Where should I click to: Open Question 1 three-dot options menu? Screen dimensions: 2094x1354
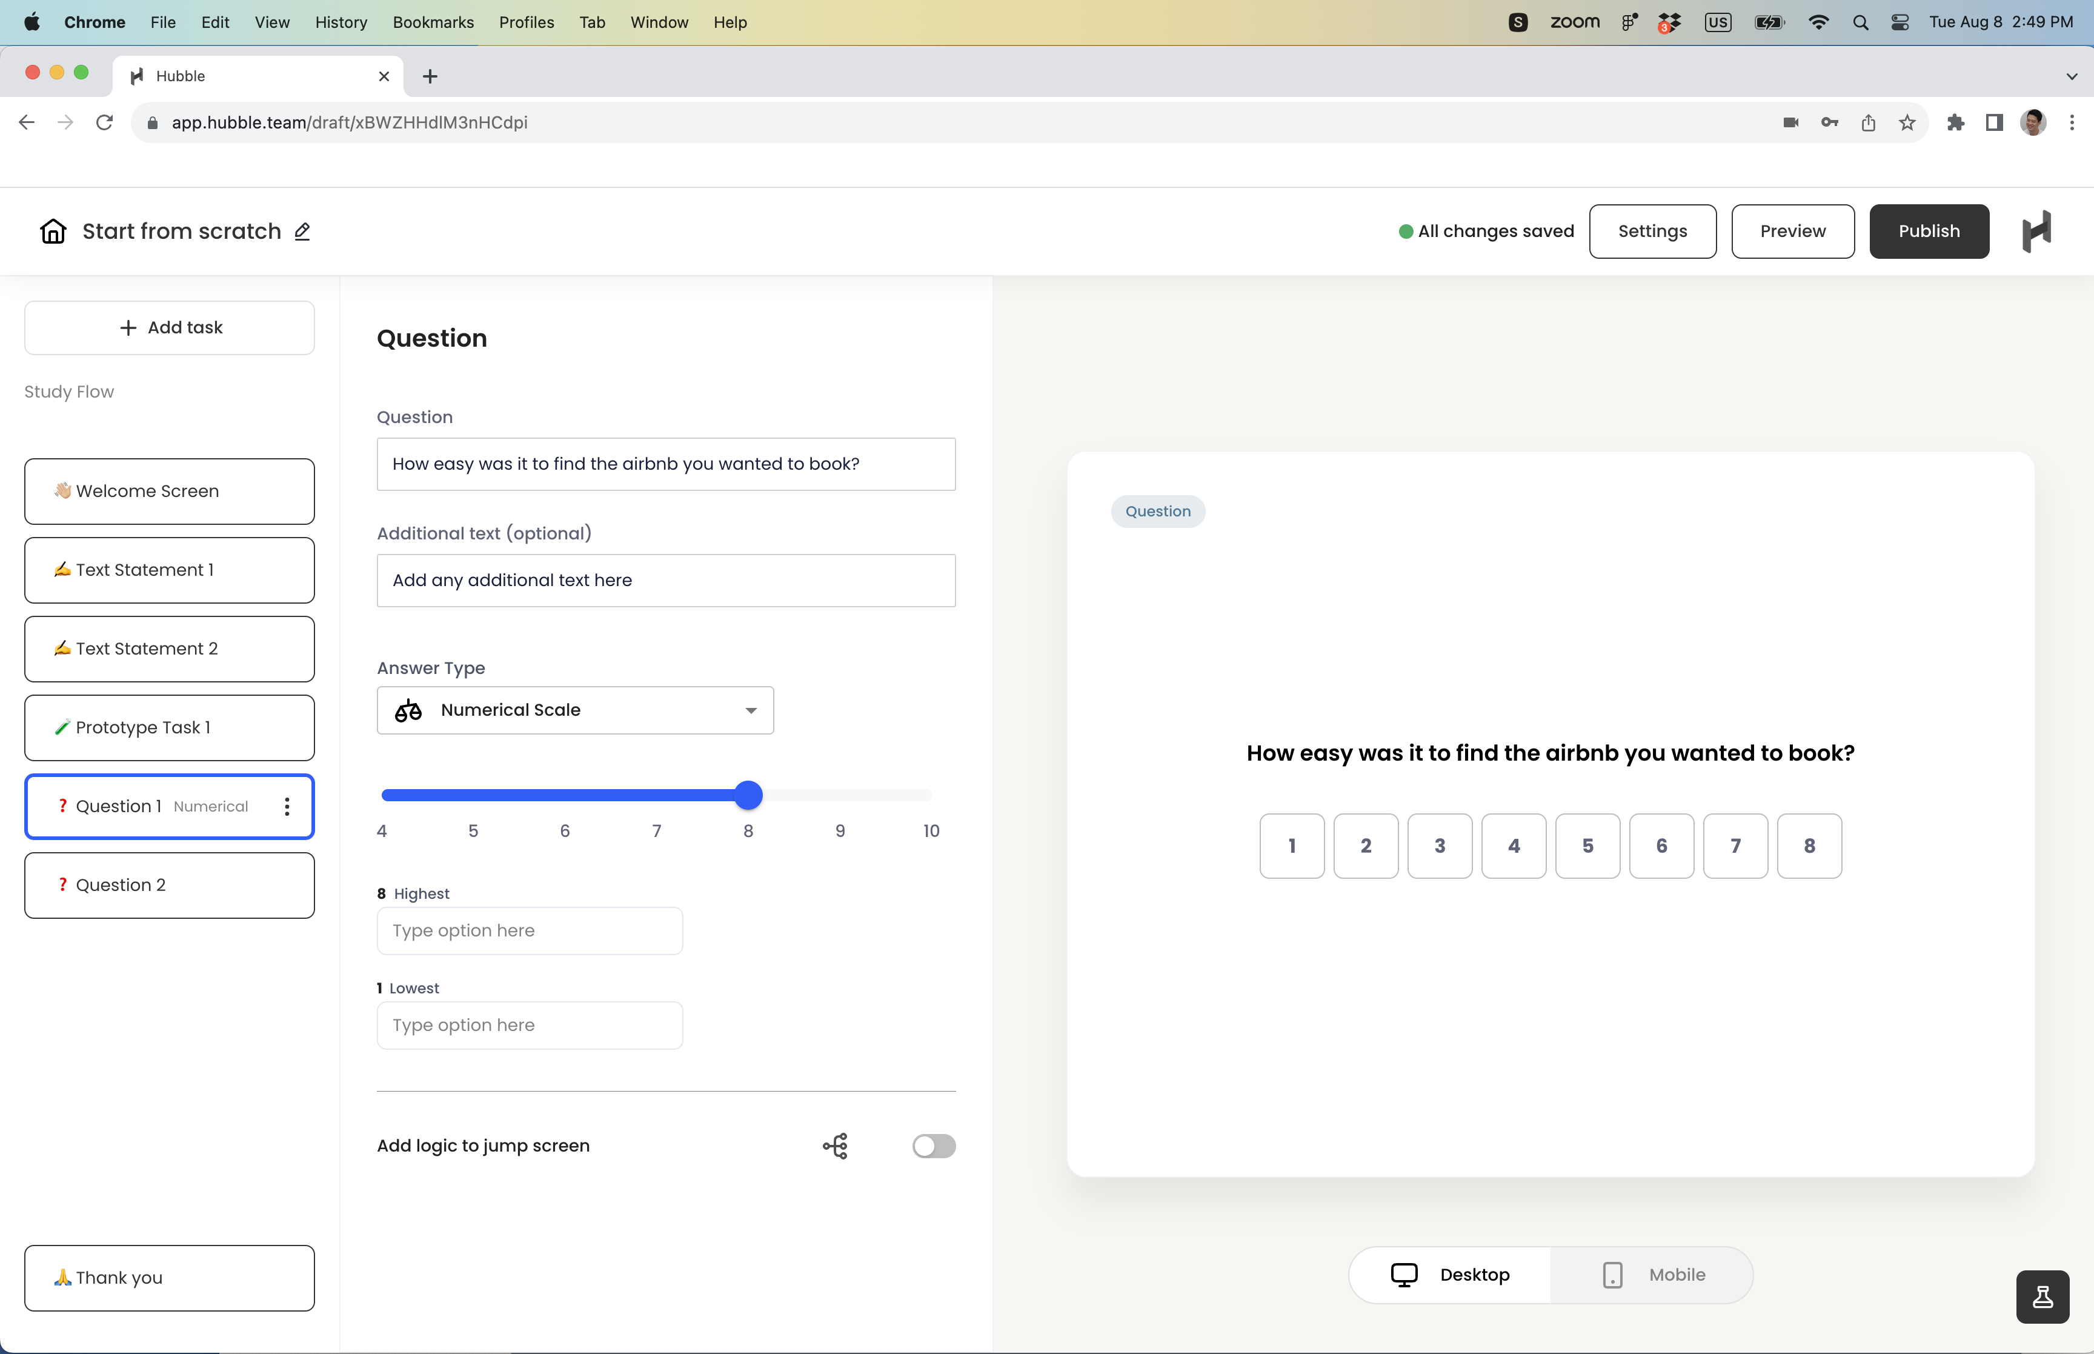tap(287, 806)
